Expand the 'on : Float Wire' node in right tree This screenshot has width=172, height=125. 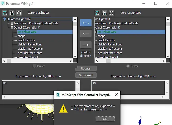tap(96, 32)
